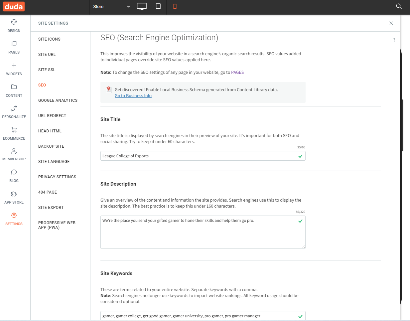Open the Content folder icon
The image size is (410, 321).
pyautogui.click(x=14, y=87)
